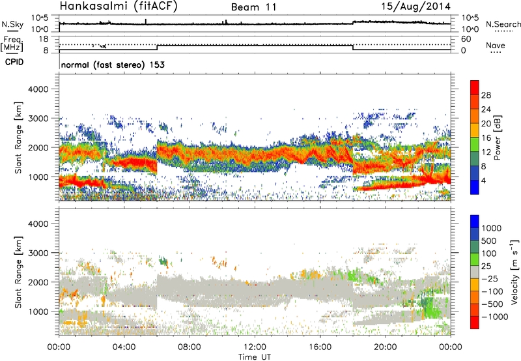Click the 12:00 time axis tick label
Image resolution: width=521 pixels, height=361 pixels.
[255, 347]
